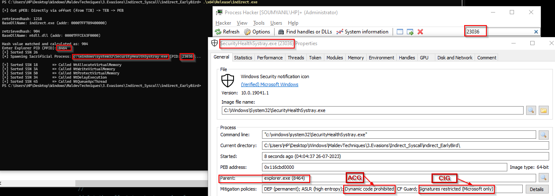The width and height of the screenshot is (555, 196).
Task: Click the Details button for mitigation policies
Action: (537, 189)
